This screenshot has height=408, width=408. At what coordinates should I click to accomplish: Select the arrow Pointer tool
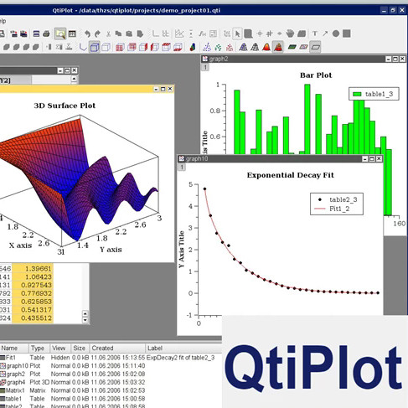(x=238, y=34)
